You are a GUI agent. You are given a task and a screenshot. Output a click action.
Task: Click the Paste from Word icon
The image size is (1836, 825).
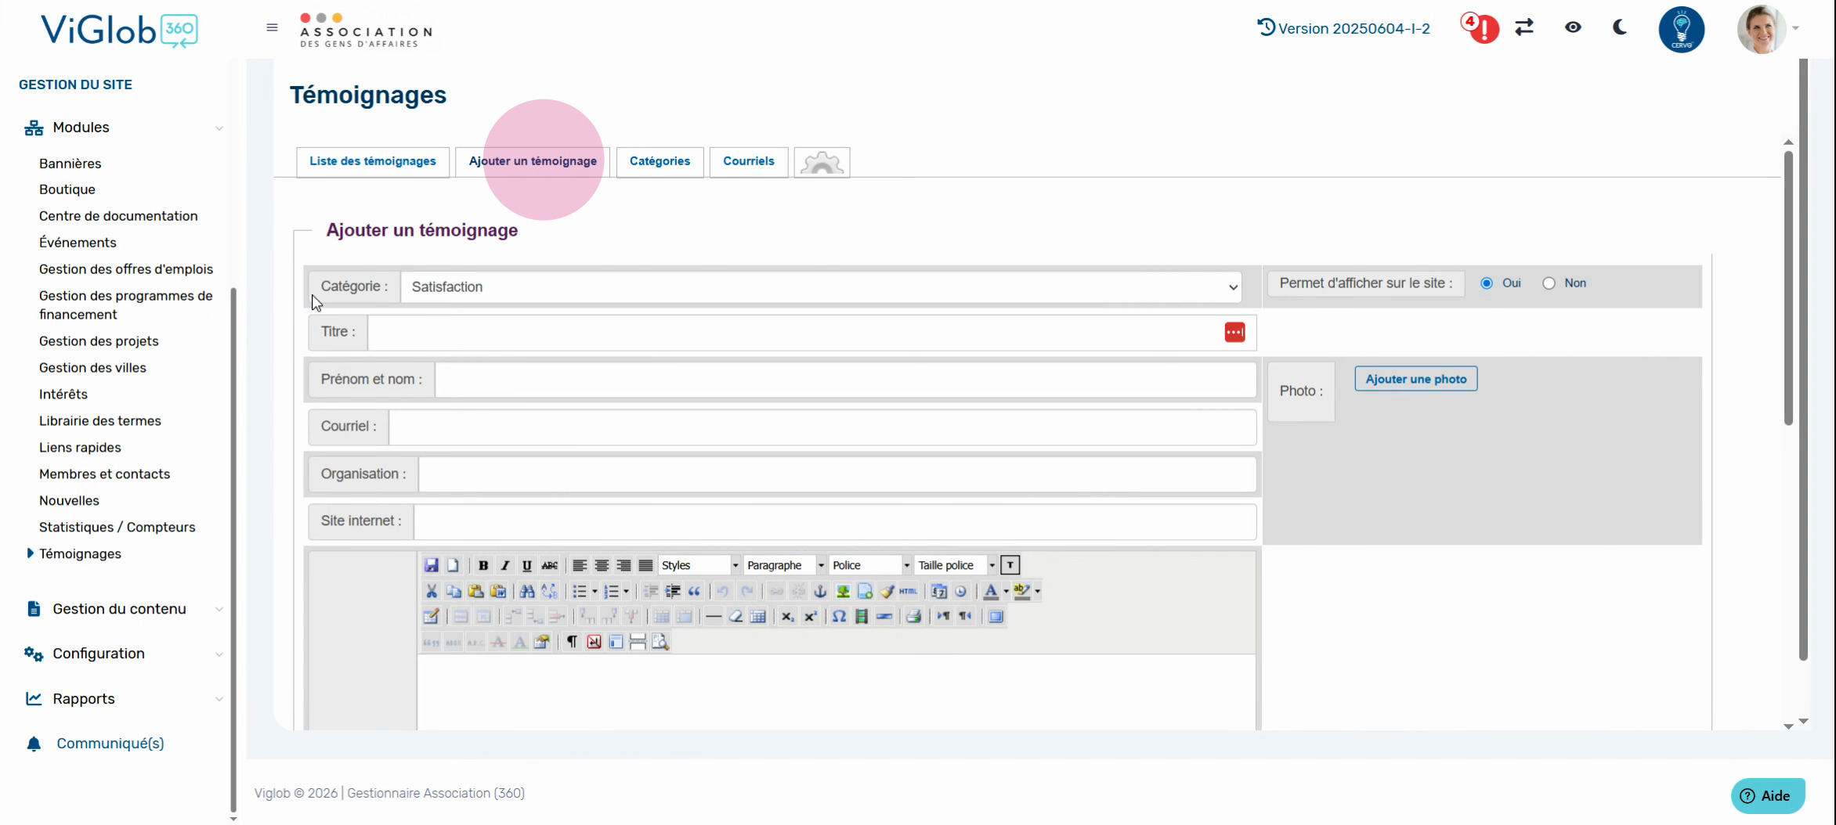(x=497, y=591)
